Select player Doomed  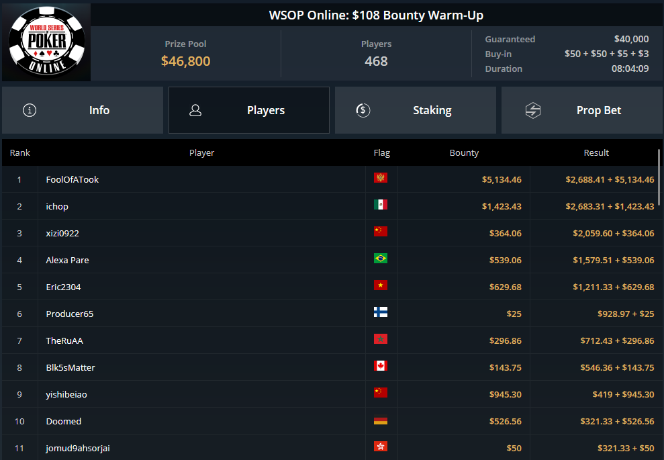tap(64, 422)
